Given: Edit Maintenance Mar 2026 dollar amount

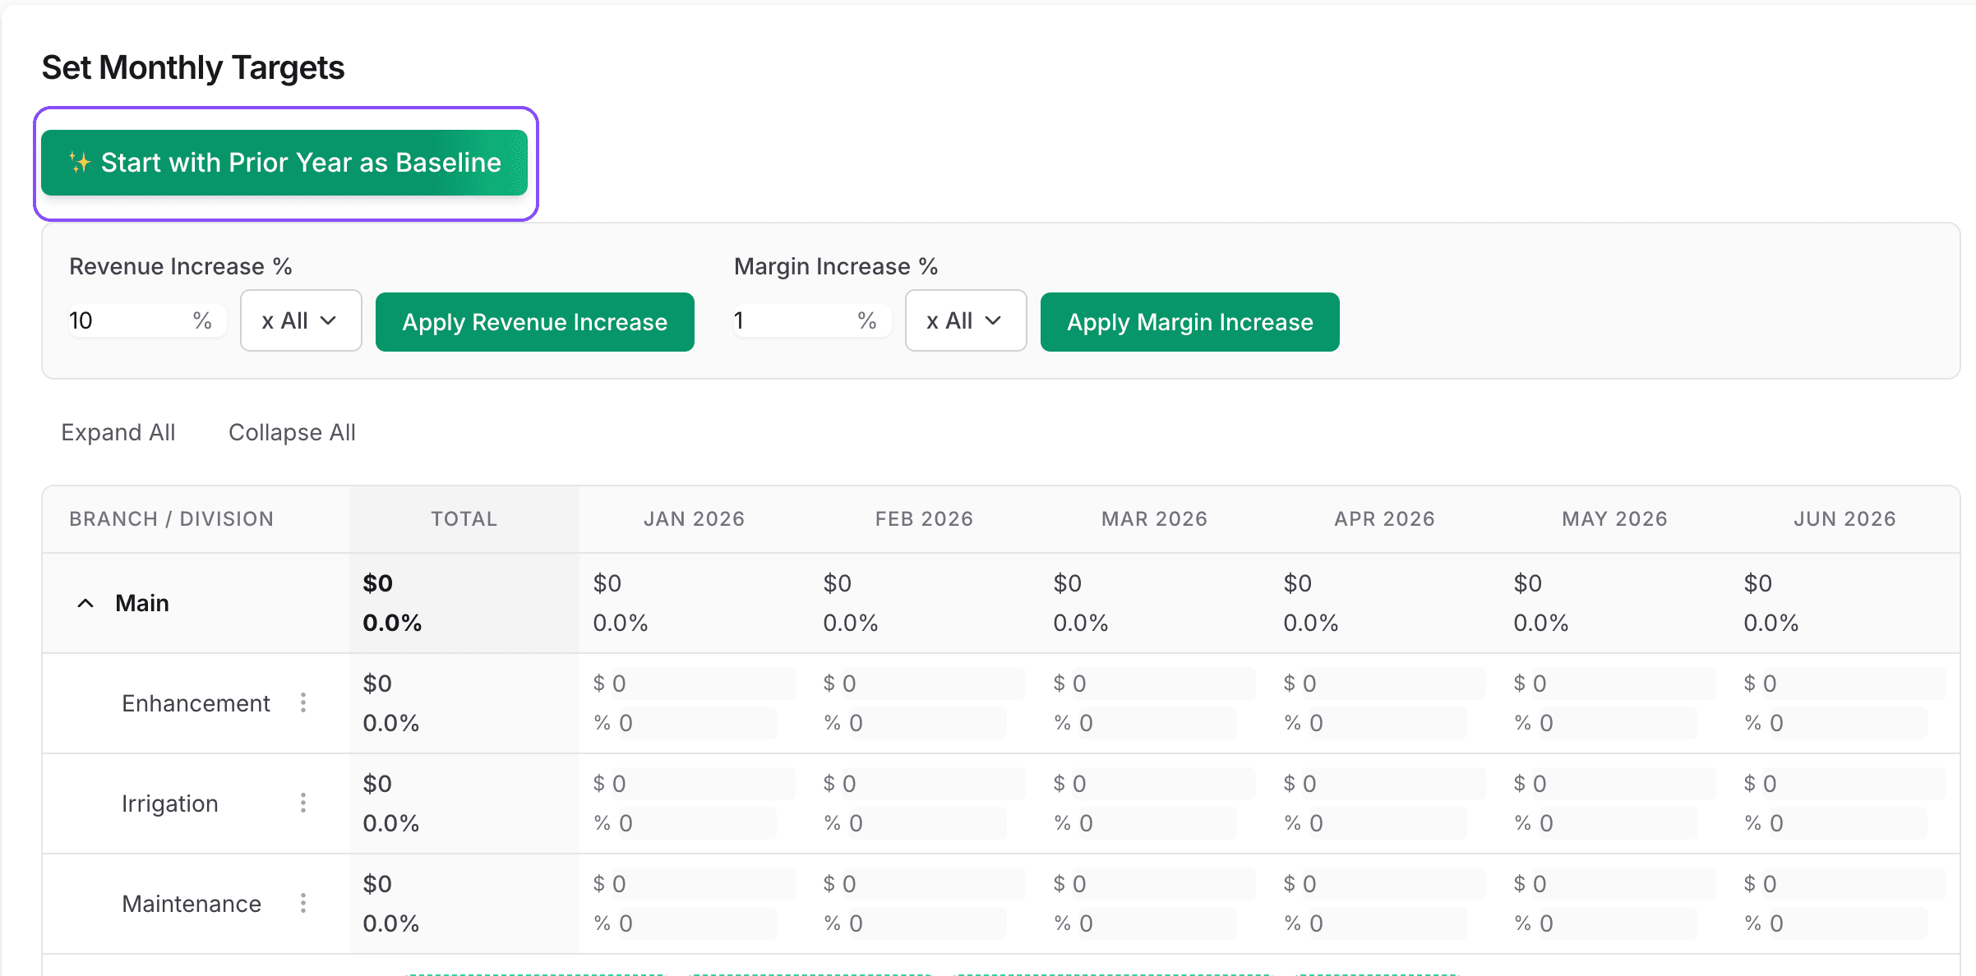Looking at the screenshot, I should click(1163, 884).
